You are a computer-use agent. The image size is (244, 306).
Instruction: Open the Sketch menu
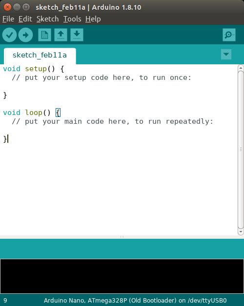tap(47, 19)
